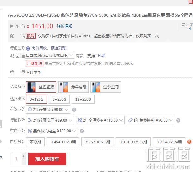Click the 包邮 free shipping link

[102, 55]
